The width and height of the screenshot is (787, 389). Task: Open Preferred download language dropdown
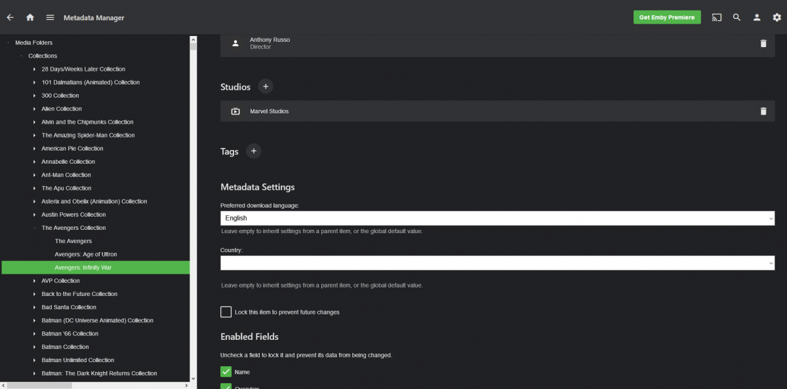coord(497,218)
